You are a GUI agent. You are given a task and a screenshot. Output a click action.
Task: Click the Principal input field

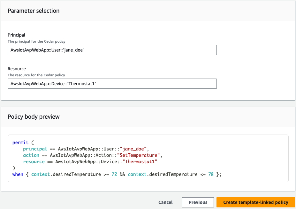click(x=112, y=50)
